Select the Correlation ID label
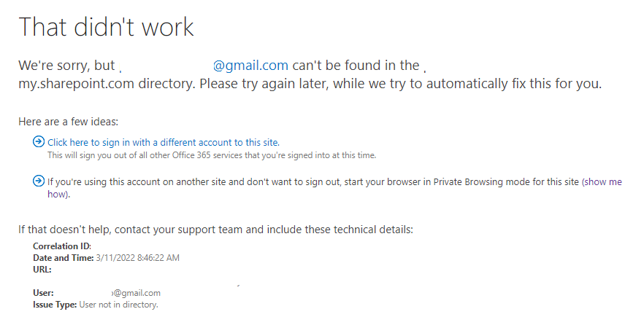This screenshot has width=636, height=325. (x=62, y=246)
